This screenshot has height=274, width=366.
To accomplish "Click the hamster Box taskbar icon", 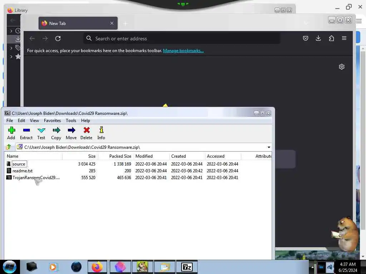I will tap(142, 267).
